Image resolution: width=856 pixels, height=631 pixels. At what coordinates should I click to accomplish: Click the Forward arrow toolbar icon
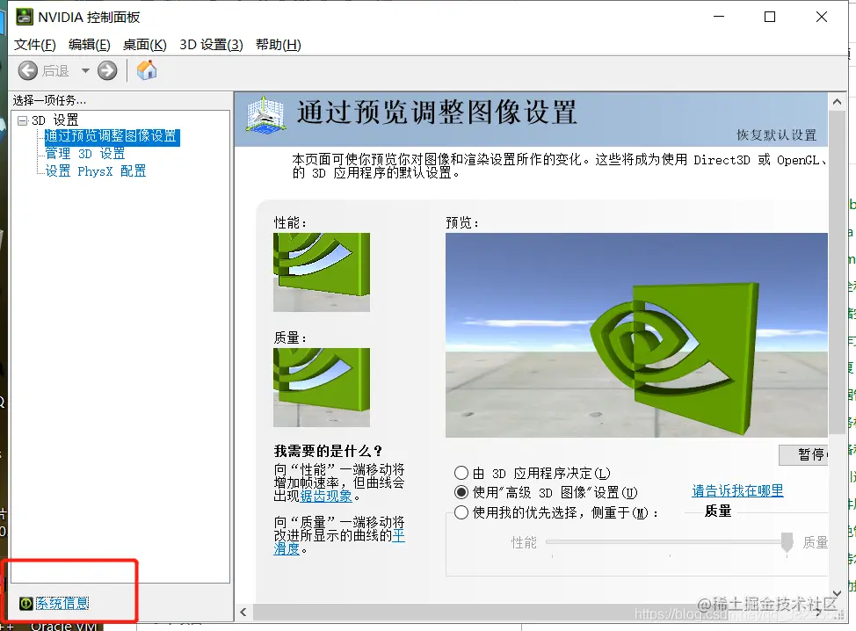(x=107, y=70)
